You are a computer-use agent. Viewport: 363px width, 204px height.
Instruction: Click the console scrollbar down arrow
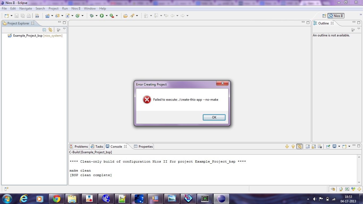pyautogui.click(x=359, y=182)
